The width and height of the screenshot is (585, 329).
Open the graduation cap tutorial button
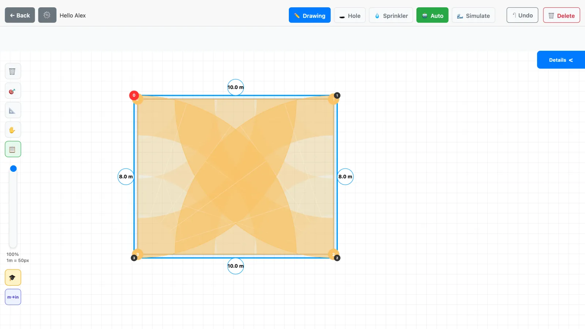pyautogui.click(x=13, y=277)
